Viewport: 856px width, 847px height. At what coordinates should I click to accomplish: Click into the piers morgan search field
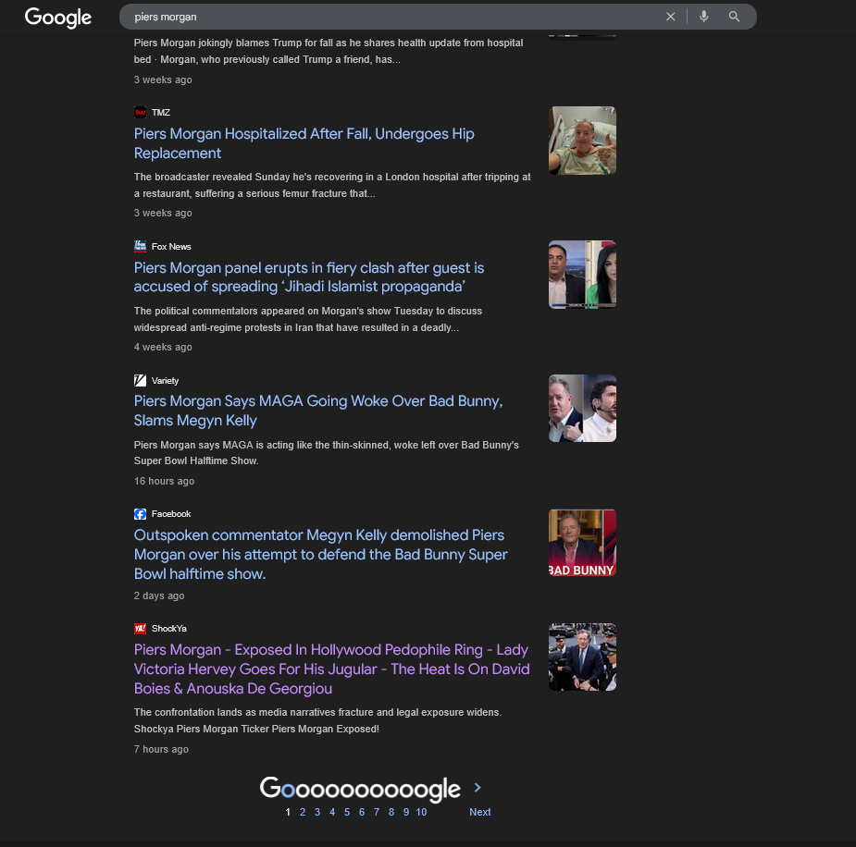(x=389, y=17)
